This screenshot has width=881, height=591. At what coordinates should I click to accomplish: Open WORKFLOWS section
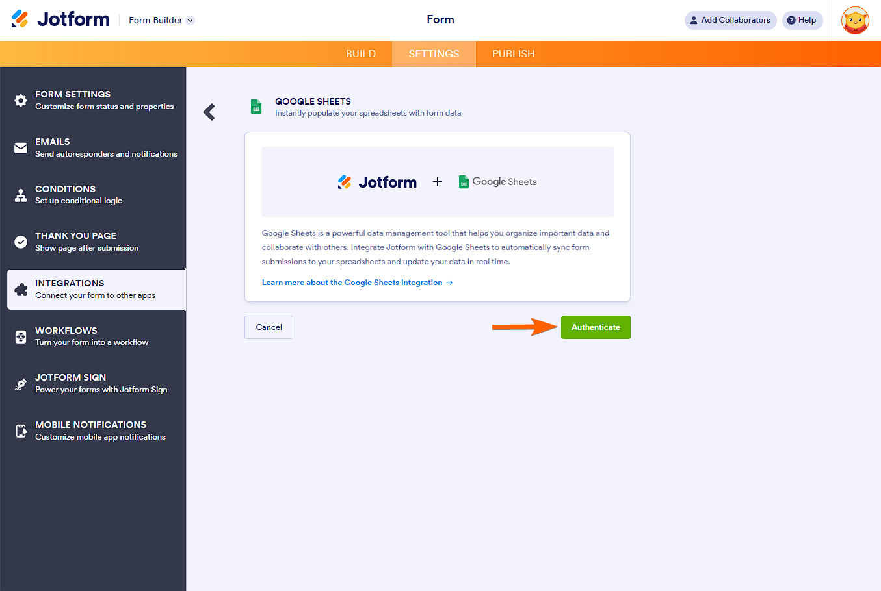(x=96, y=336)
